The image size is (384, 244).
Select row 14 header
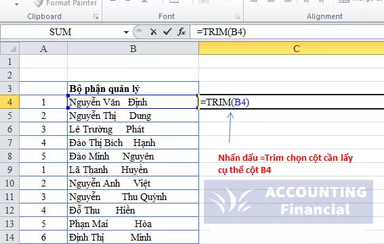point(9,237)
